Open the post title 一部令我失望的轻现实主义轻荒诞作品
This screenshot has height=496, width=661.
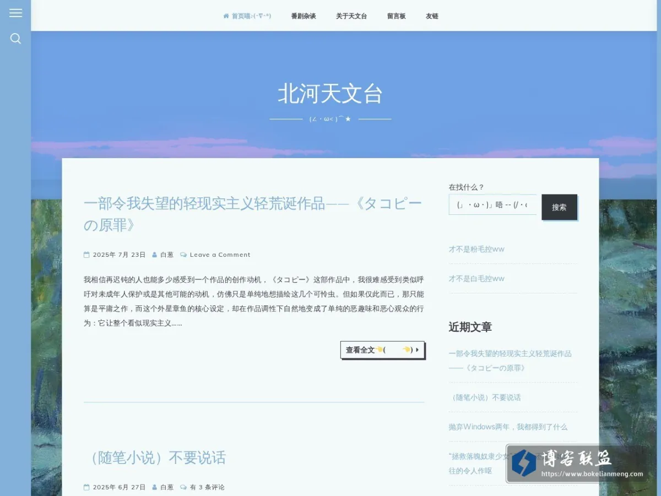[x=253, y=214]
